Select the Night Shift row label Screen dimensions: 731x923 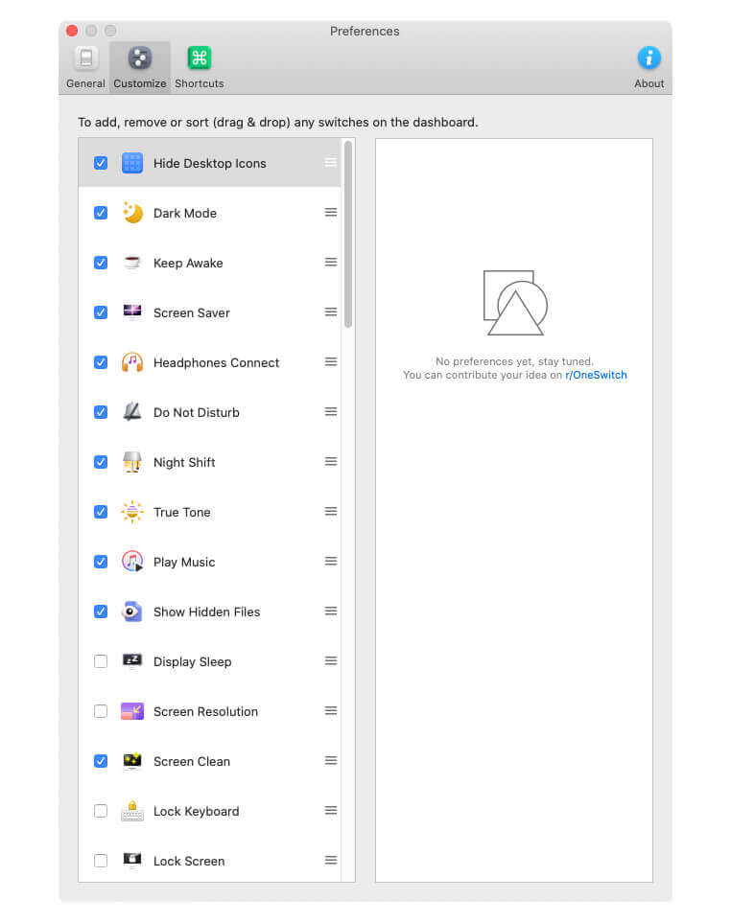184,462
